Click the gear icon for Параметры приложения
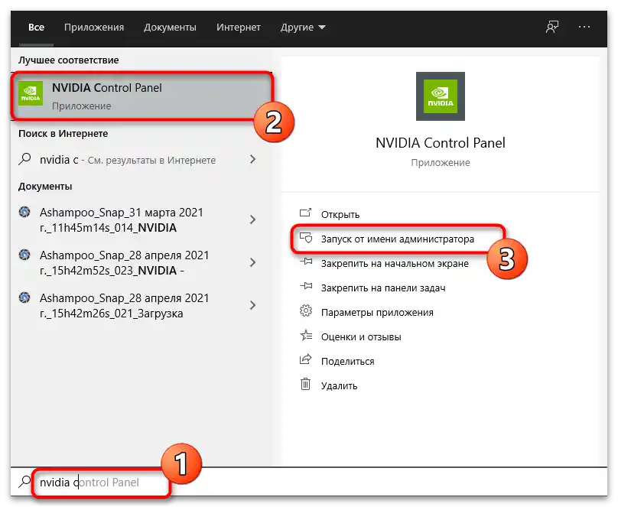This screenshot has width=618, height=507. click(x=306, y=310)
